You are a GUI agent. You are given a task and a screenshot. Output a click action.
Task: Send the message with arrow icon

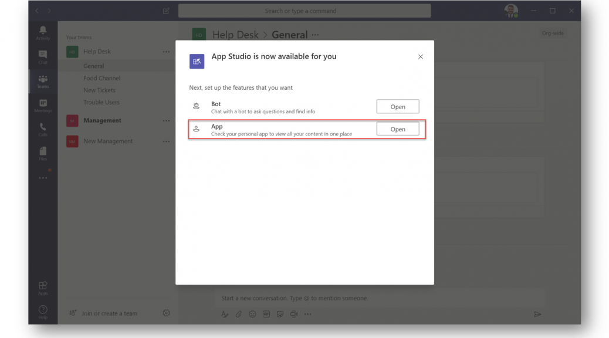coord(537,314)
